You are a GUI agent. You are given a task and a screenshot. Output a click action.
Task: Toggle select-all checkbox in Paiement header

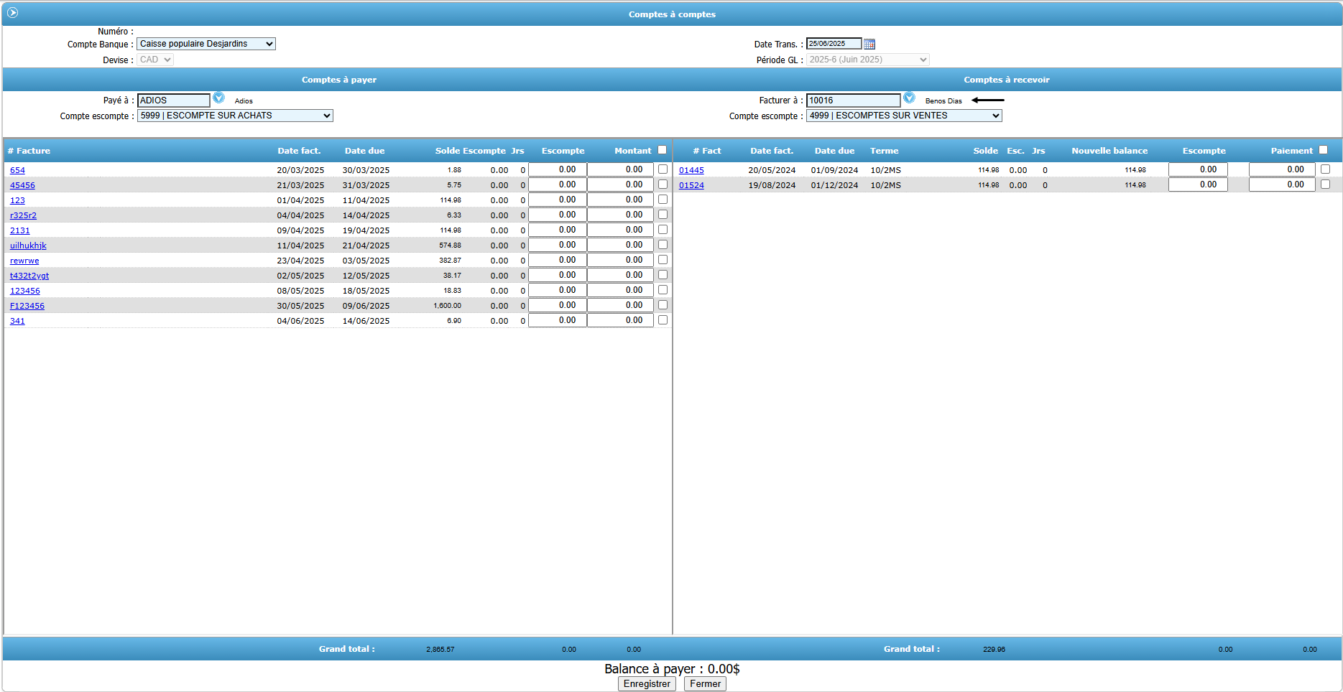pos(1323,150)
